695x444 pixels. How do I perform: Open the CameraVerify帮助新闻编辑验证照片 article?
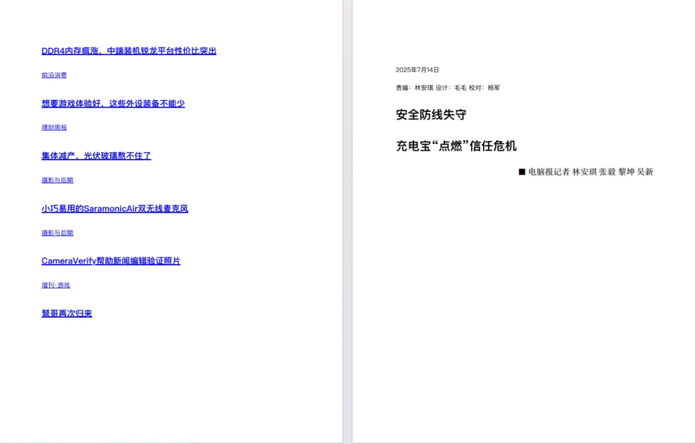110,261
